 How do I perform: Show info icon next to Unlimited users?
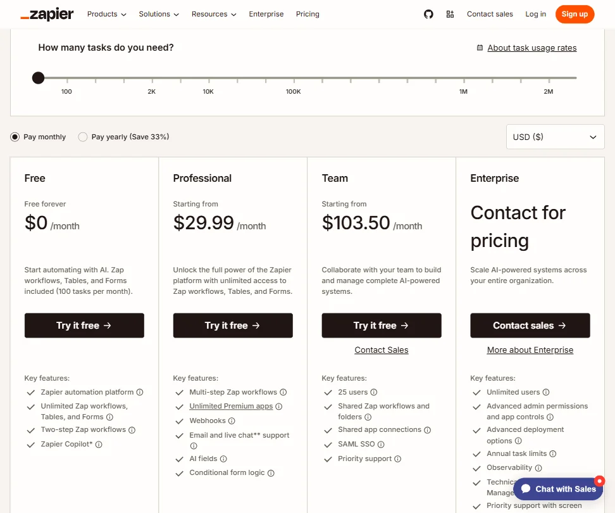pyautogui.click(x=546, y=392)
